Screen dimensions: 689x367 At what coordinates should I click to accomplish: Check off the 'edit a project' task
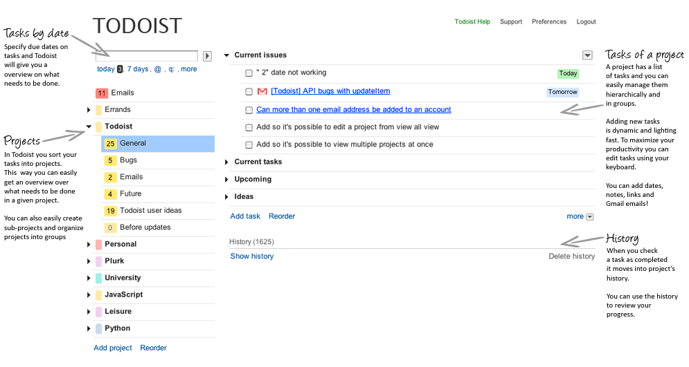click(249, 127)
